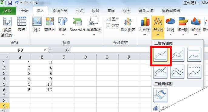Click the 屏幕截图 screenshot icon
208x112 pixels.
[94, 21]
